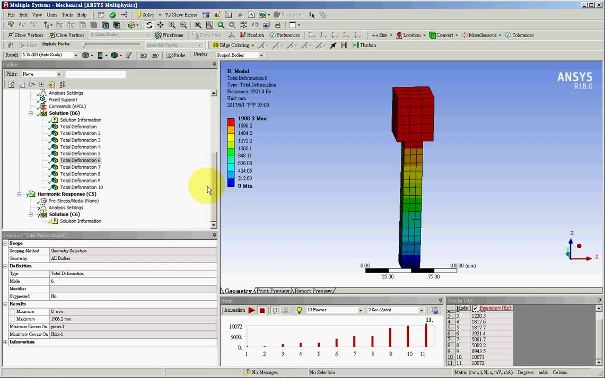Click the Zoom To Fit icon

coord(198,25)
